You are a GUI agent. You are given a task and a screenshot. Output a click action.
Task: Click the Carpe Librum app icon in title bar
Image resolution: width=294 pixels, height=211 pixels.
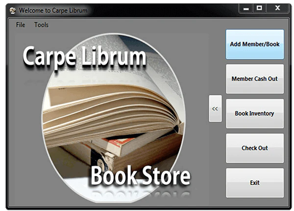pos(13,10)
